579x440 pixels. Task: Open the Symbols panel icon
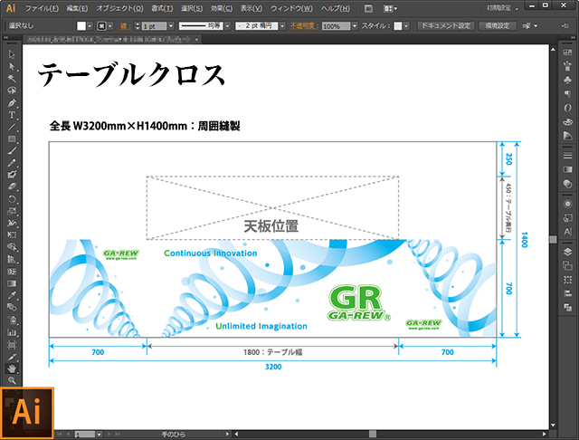point(567,80)
